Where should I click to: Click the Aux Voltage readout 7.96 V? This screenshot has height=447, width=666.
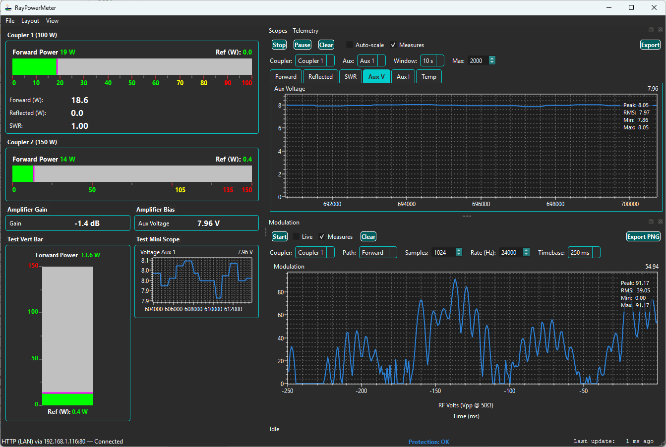tap(208, 223)
